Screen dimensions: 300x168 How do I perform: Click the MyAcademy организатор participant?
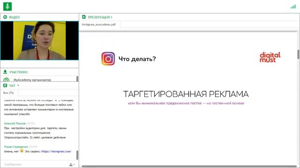point(32,80)
